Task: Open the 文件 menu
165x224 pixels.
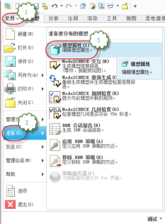Action: [12, 18]
